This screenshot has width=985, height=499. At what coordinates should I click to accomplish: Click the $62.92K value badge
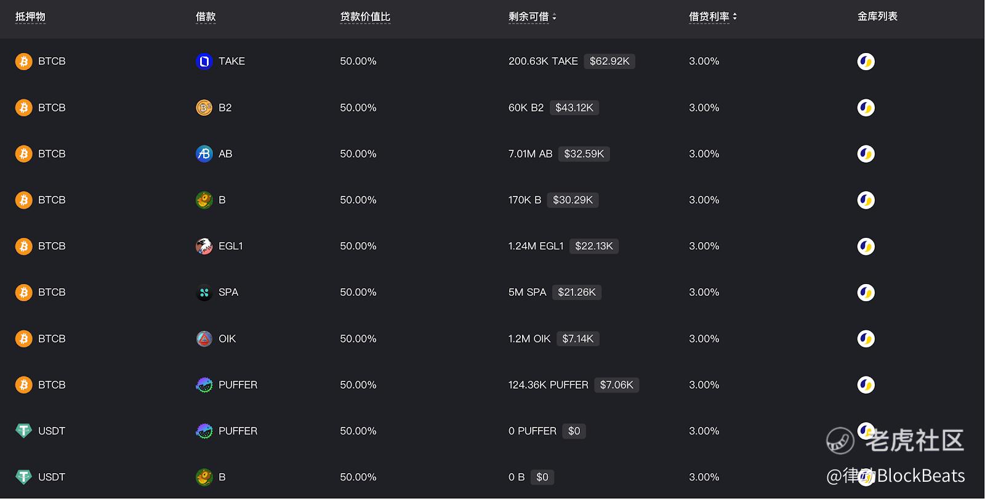click(x=609, y=62)
